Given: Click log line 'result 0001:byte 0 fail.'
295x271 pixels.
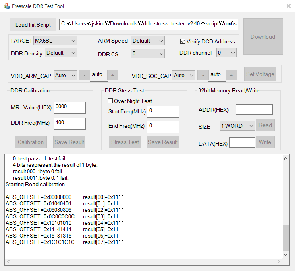Looking at the screenshot, I should [x=38, y=172].
